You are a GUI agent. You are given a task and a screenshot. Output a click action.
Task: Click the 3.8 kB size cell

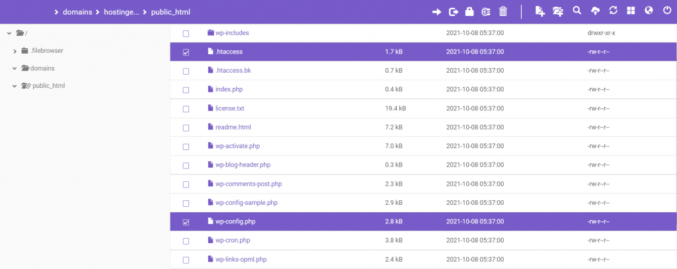click(x=393, y=241)
